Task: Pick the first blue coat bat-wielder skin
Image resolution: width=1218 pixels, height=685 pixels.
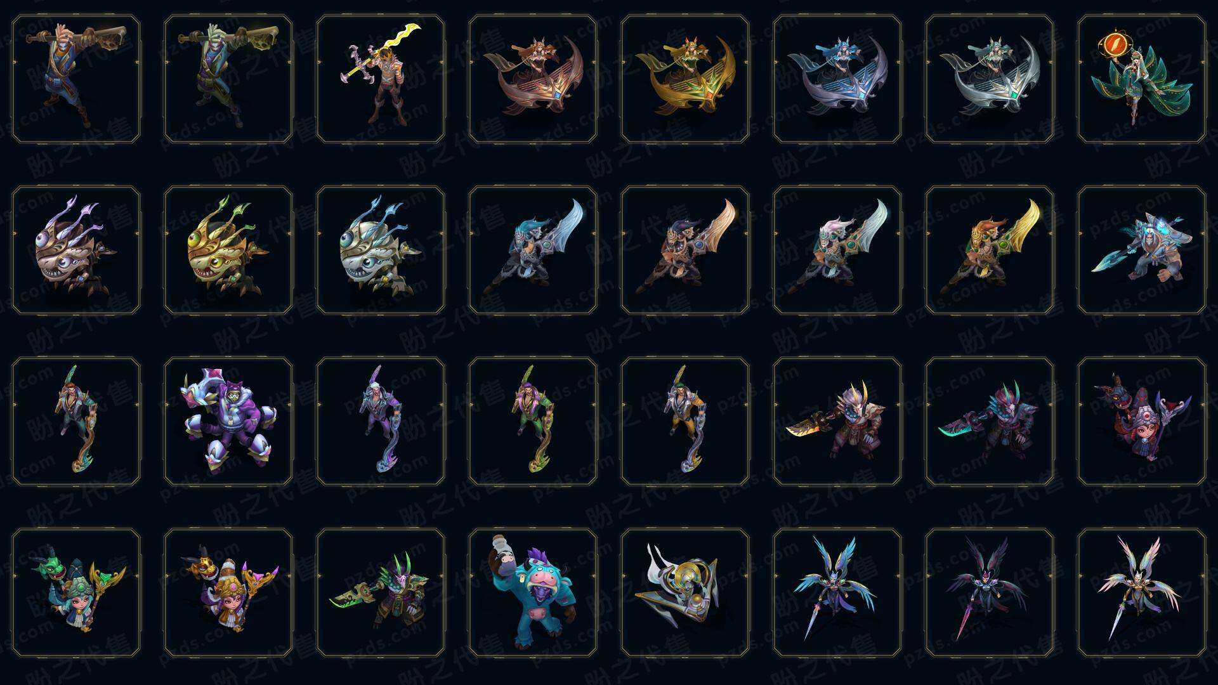Action: click(76, 79)
